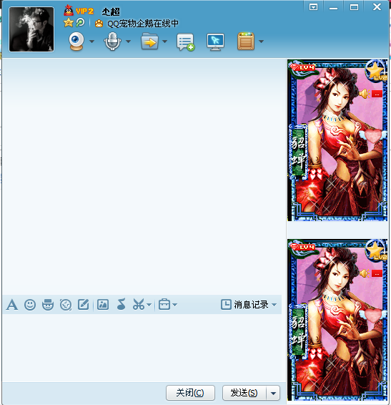Click the speaker icon on bottom card

364,273
